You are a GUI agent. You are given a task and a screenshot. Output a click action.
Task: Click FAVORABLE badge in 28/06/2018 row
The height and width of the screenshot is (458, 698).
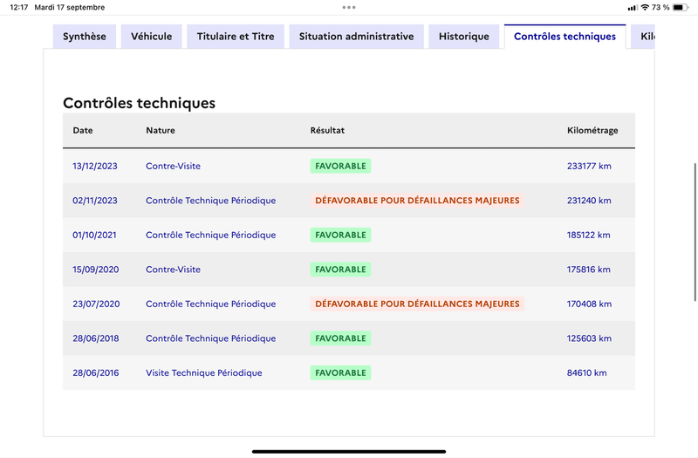[x=340, y=338]
